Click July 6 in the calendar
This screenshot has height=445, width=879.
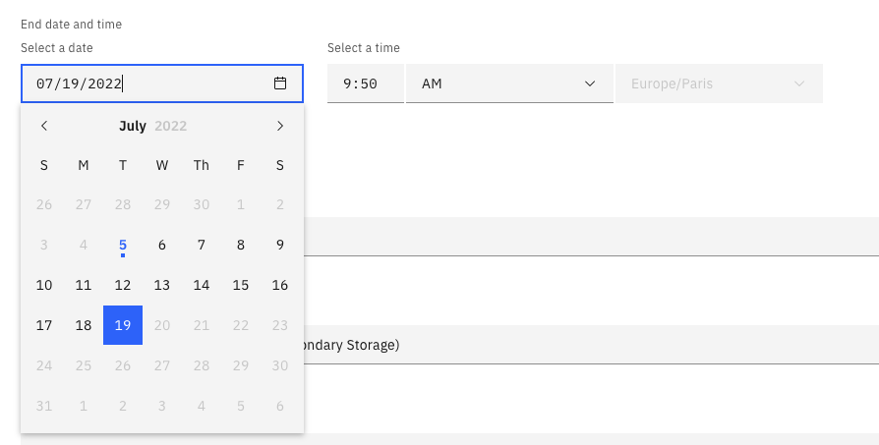pos(162,246)
